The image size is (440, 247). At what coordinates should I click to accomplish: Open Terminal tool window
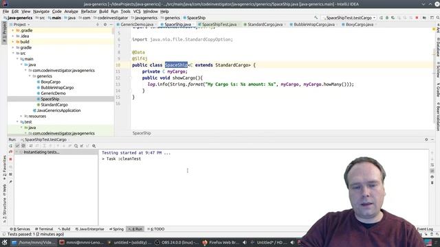[44, 229]
